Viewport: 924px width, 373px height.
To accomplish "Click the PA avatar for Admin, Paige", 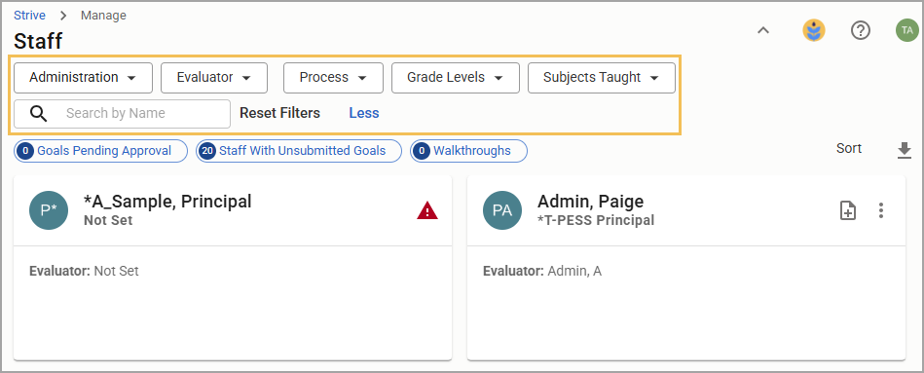I will coord(502,211).
